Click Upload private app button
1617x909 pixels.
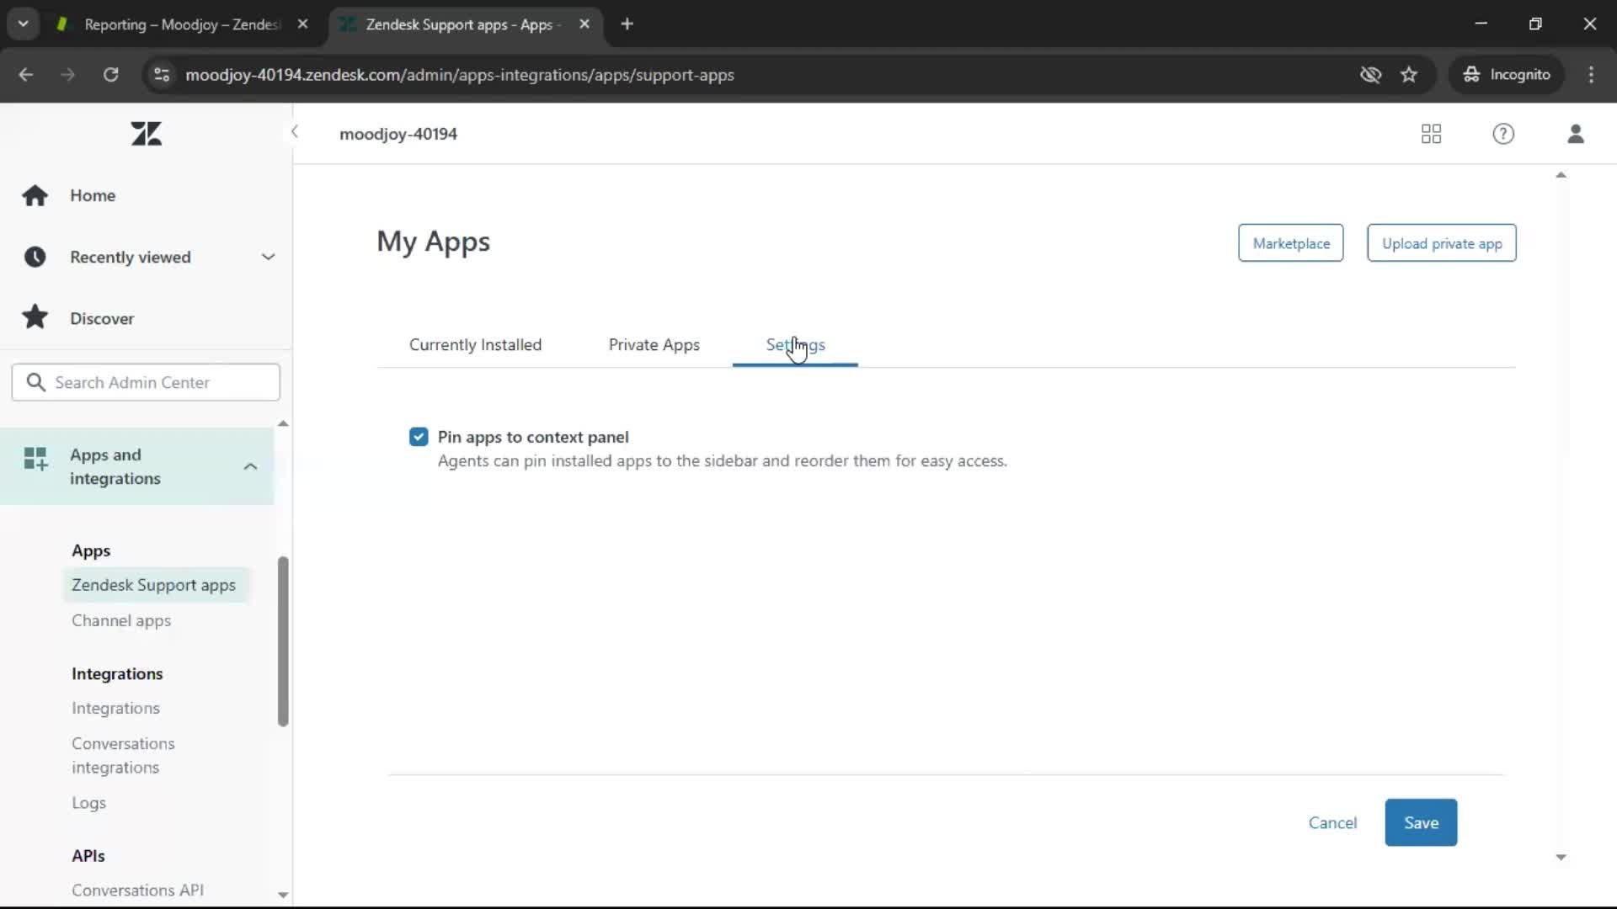click(x=1442, y=243)
